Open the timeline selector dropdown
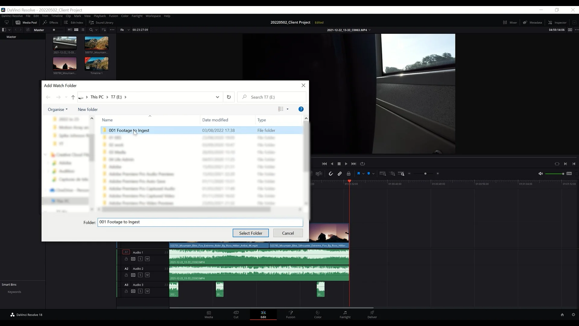The width and height of the screenshot is (579, 326). click(x=369, y=30)
